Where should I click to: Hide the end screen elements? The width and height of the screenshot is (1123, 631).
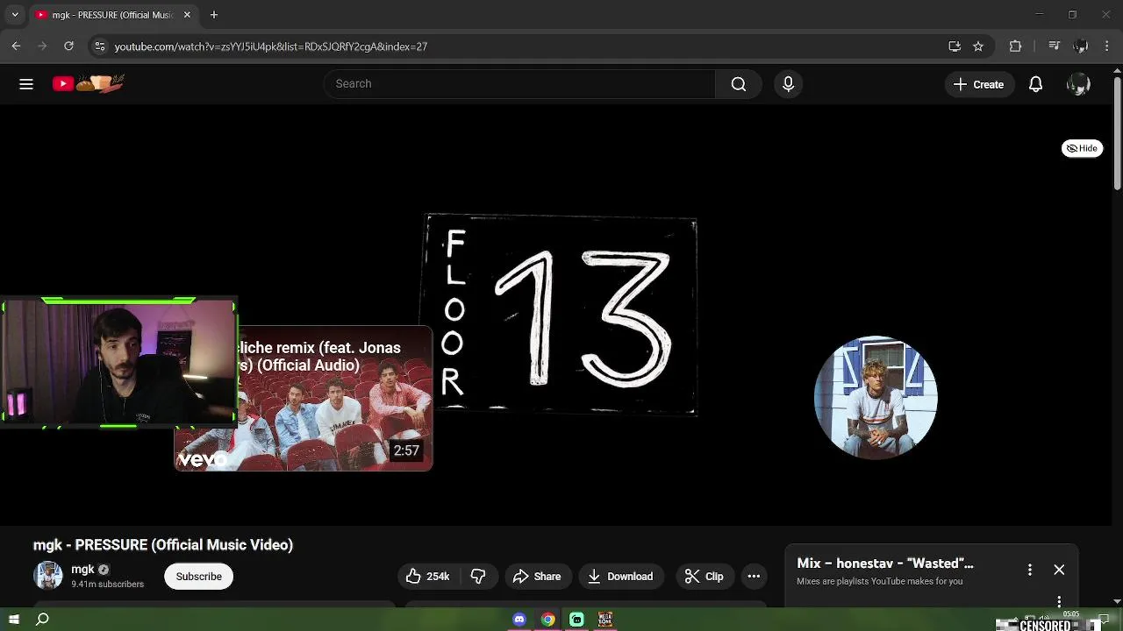[1082, 148]
